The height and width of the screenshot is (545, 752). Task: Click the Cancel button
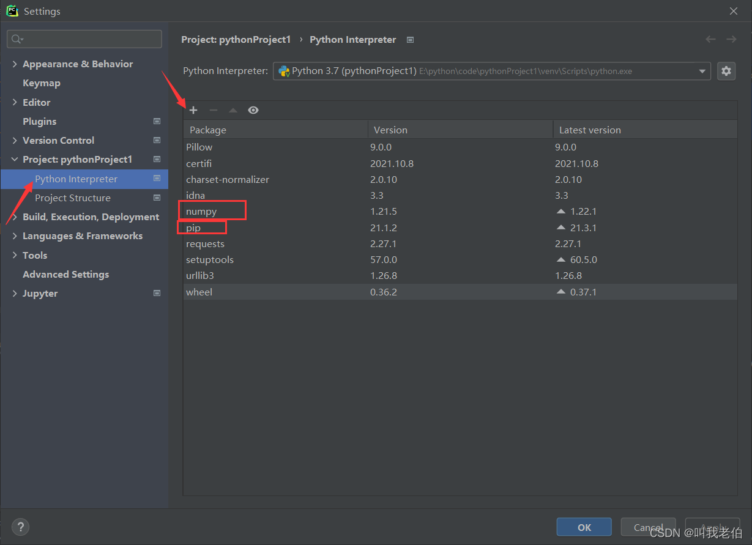649,527
